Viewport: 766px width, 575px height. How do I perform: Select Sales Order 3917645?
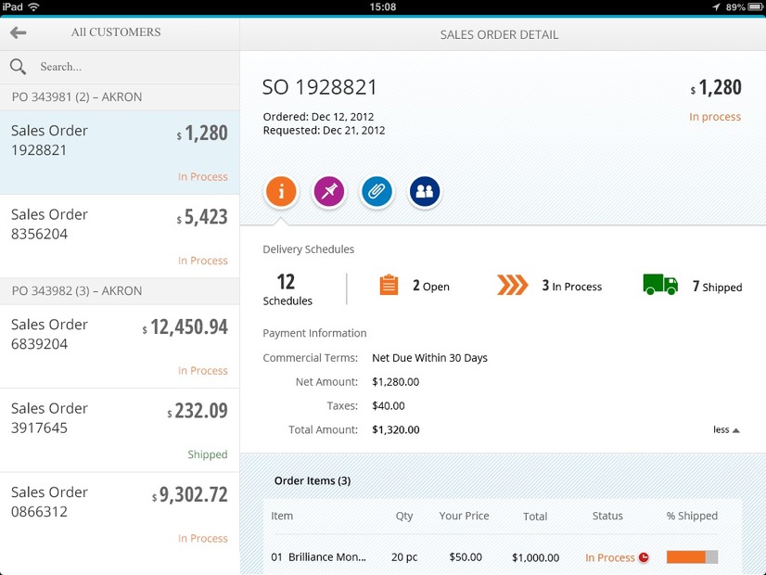[120, 430]
